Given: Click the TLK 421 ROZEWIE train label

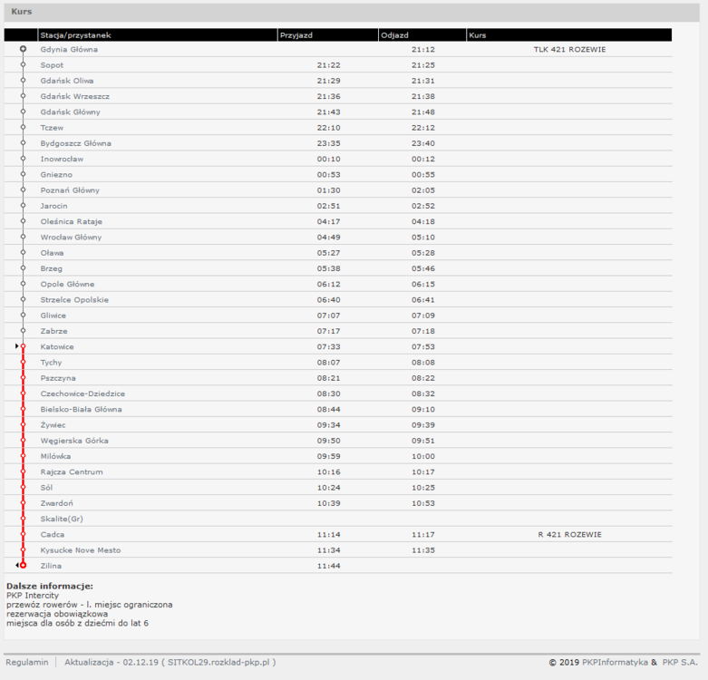Looking at the screenshot, I should (569, 50).
